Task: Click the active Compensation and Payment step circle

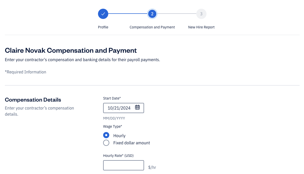Action: (x=152, y=14)
